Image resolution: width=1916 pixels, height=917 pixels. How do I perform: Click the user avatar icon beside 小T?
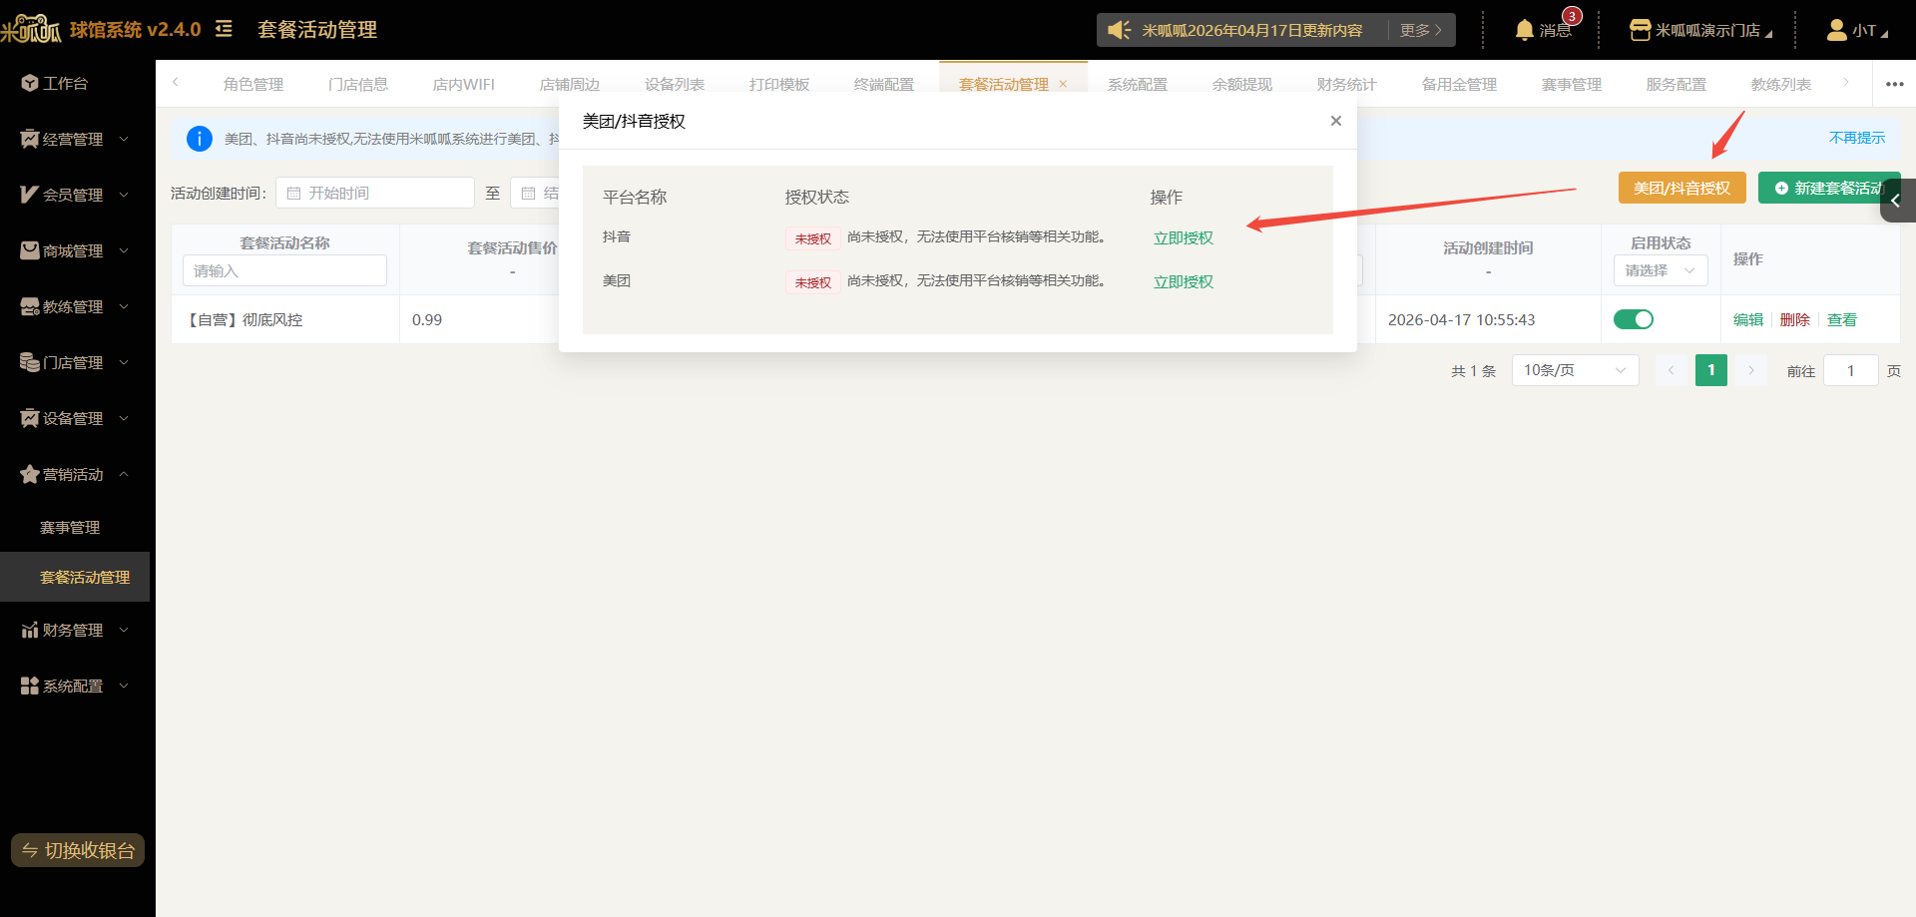pyautogui.click(x=1837, y=30)
